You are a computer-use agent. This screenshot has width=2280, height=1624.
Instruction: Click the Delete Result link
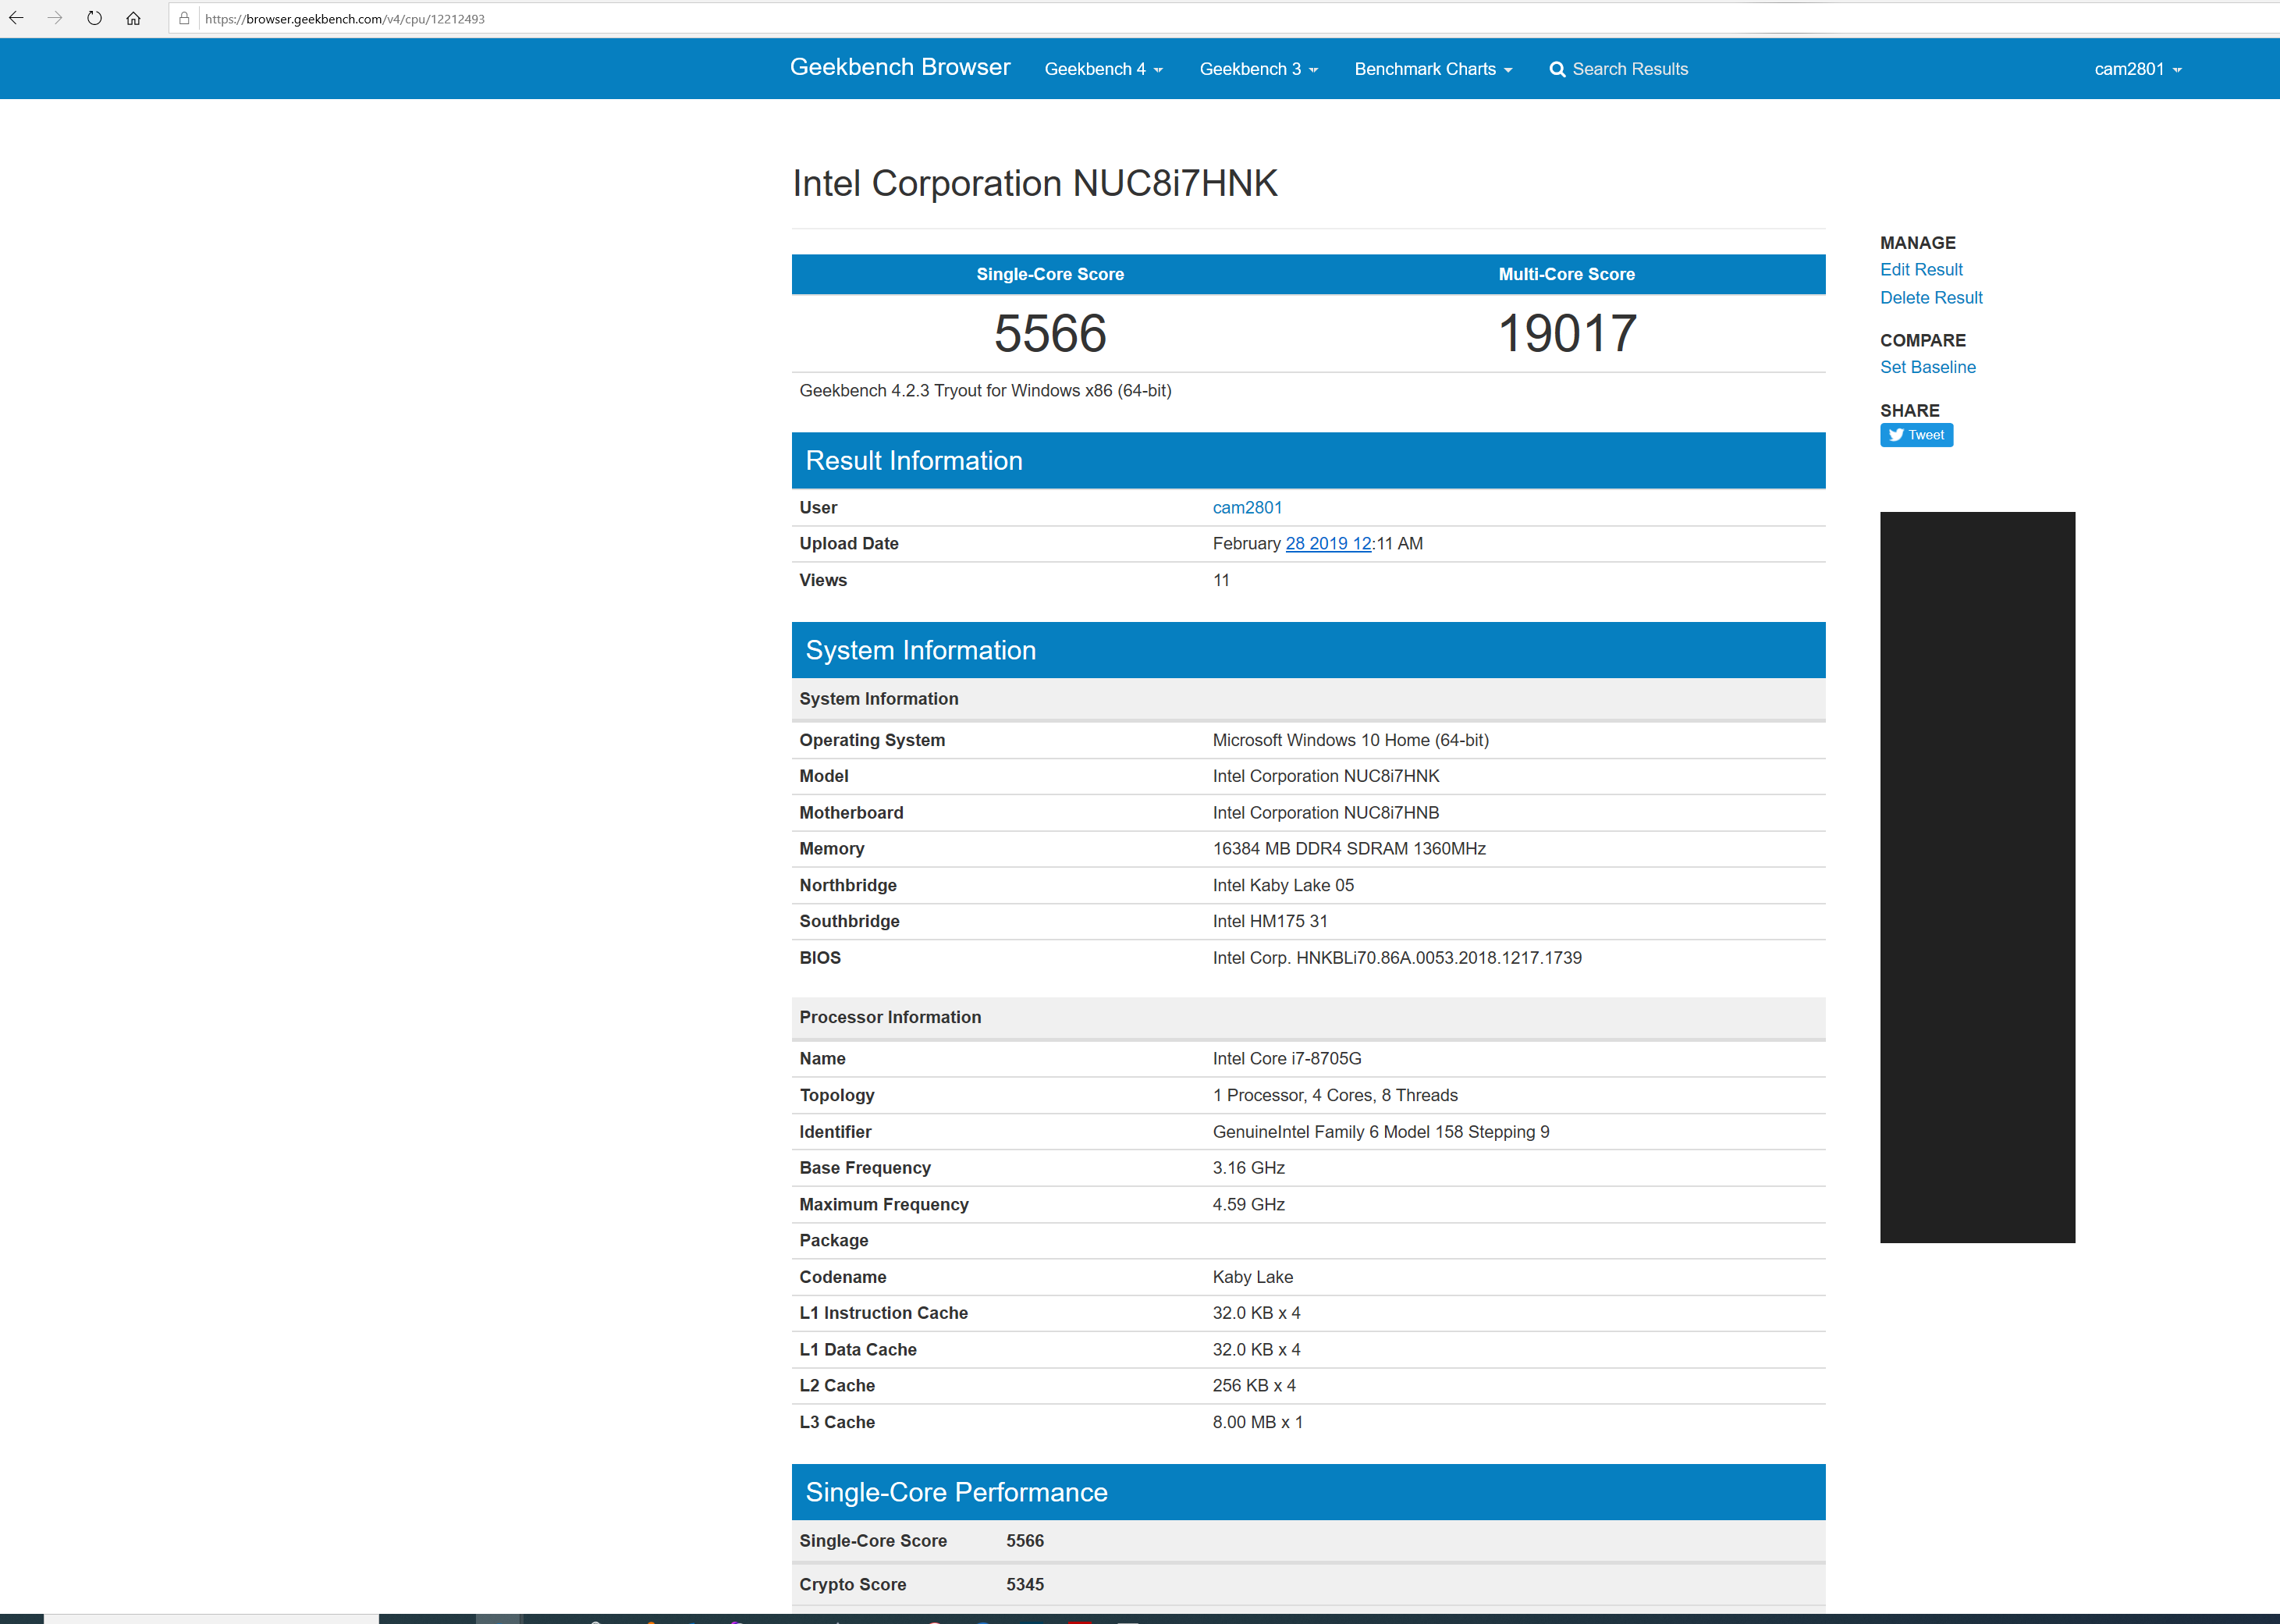pos(1931,297)
